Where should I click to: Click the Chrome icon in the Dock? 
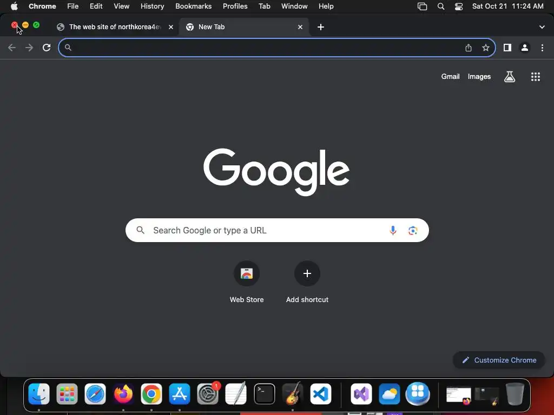coord(151,394)
